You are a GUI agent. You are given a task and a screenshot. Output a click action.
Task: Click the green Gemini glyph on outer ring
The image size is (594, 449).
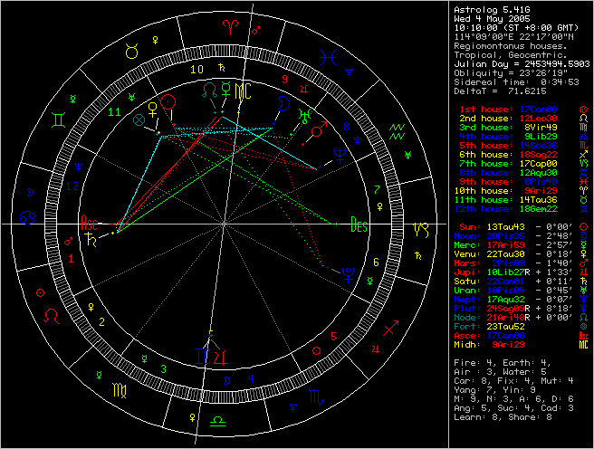57,119
